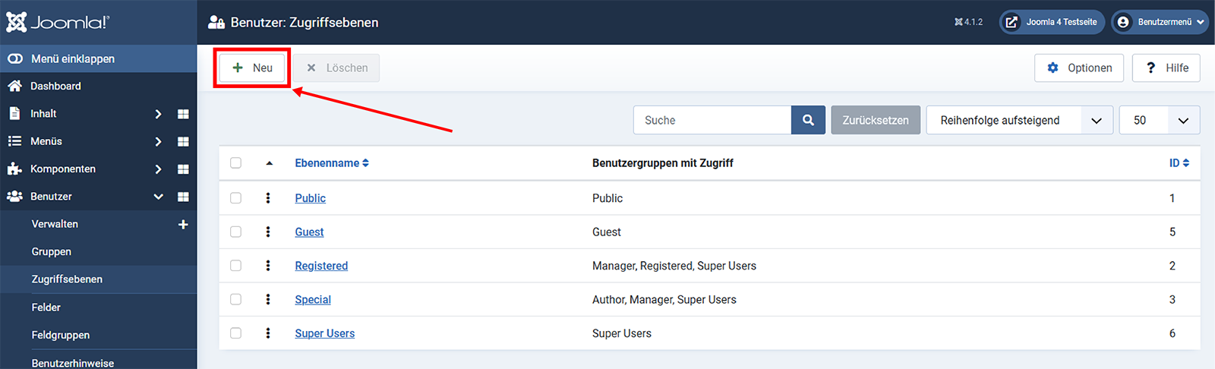Check the Guest row checkbox
The image size is (1215, 369).
235,232
